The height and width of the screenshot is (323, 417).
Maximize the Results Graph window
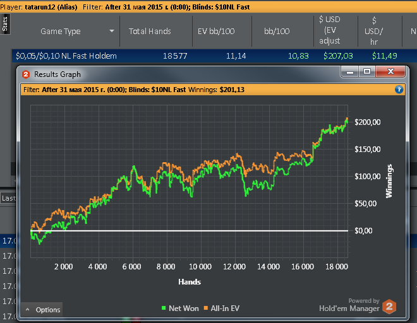[367, 72]
